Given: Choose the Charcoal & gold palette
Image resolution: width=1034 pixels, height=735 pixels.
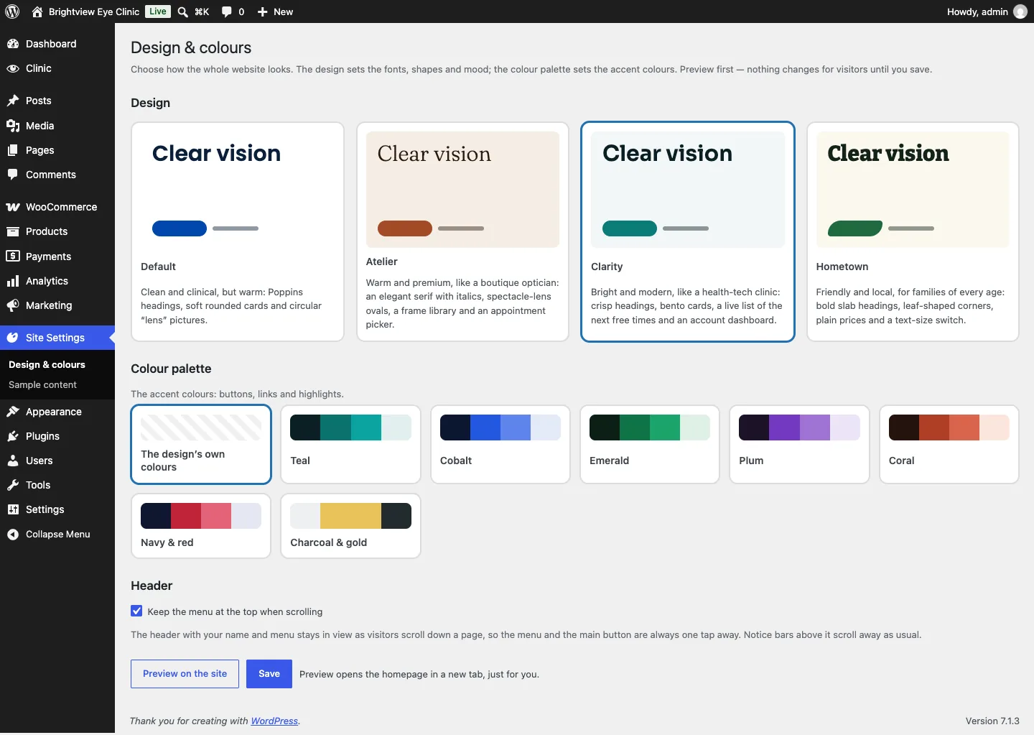Looking at the screenshot, I should (350, 526).
